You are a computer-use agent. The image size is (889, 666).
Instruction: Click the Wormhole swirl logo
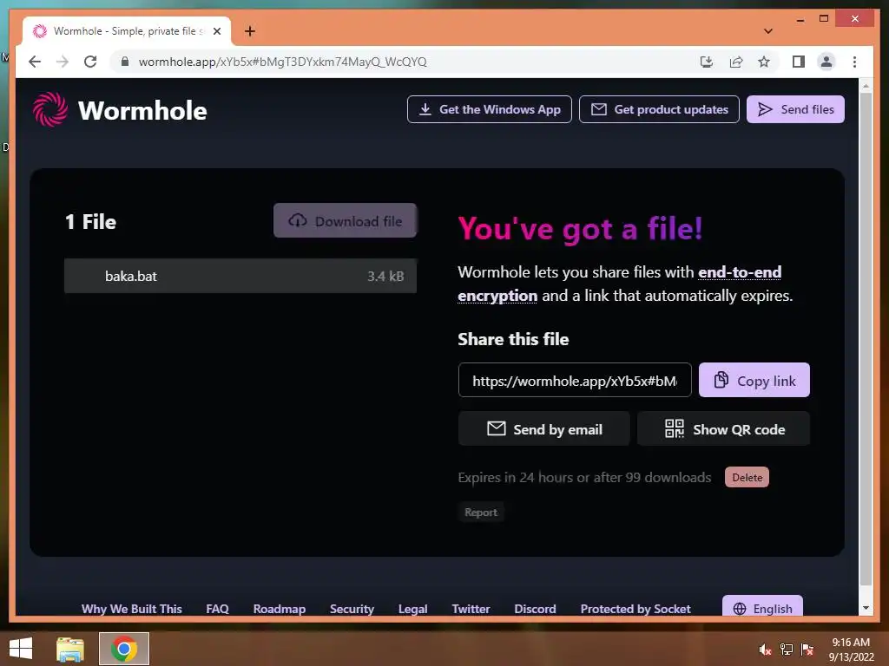[x=49, y=109]
